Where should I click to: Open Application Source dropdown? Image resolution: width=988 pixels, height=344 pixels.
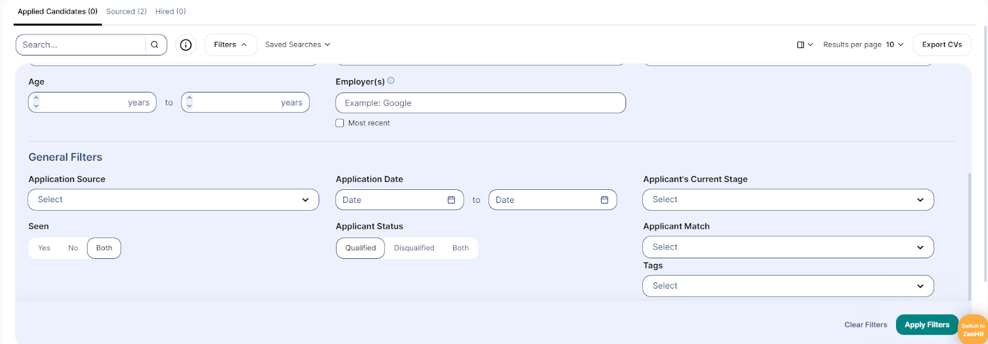[x=174, y=200]
